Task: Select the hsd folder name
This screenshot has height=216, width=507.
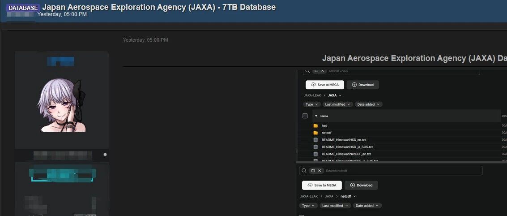Action: 324,125
